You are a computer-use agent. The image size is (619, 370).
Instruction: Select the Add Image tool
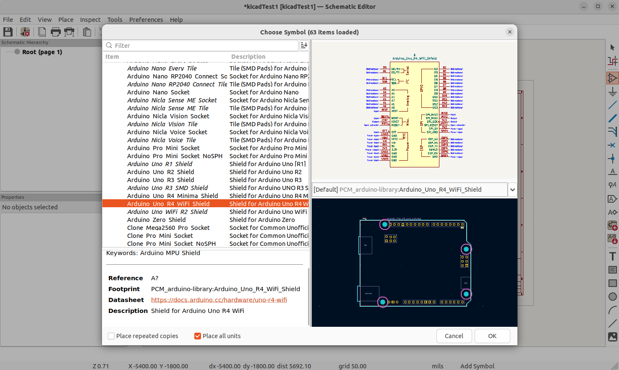(x=613, y=337)
